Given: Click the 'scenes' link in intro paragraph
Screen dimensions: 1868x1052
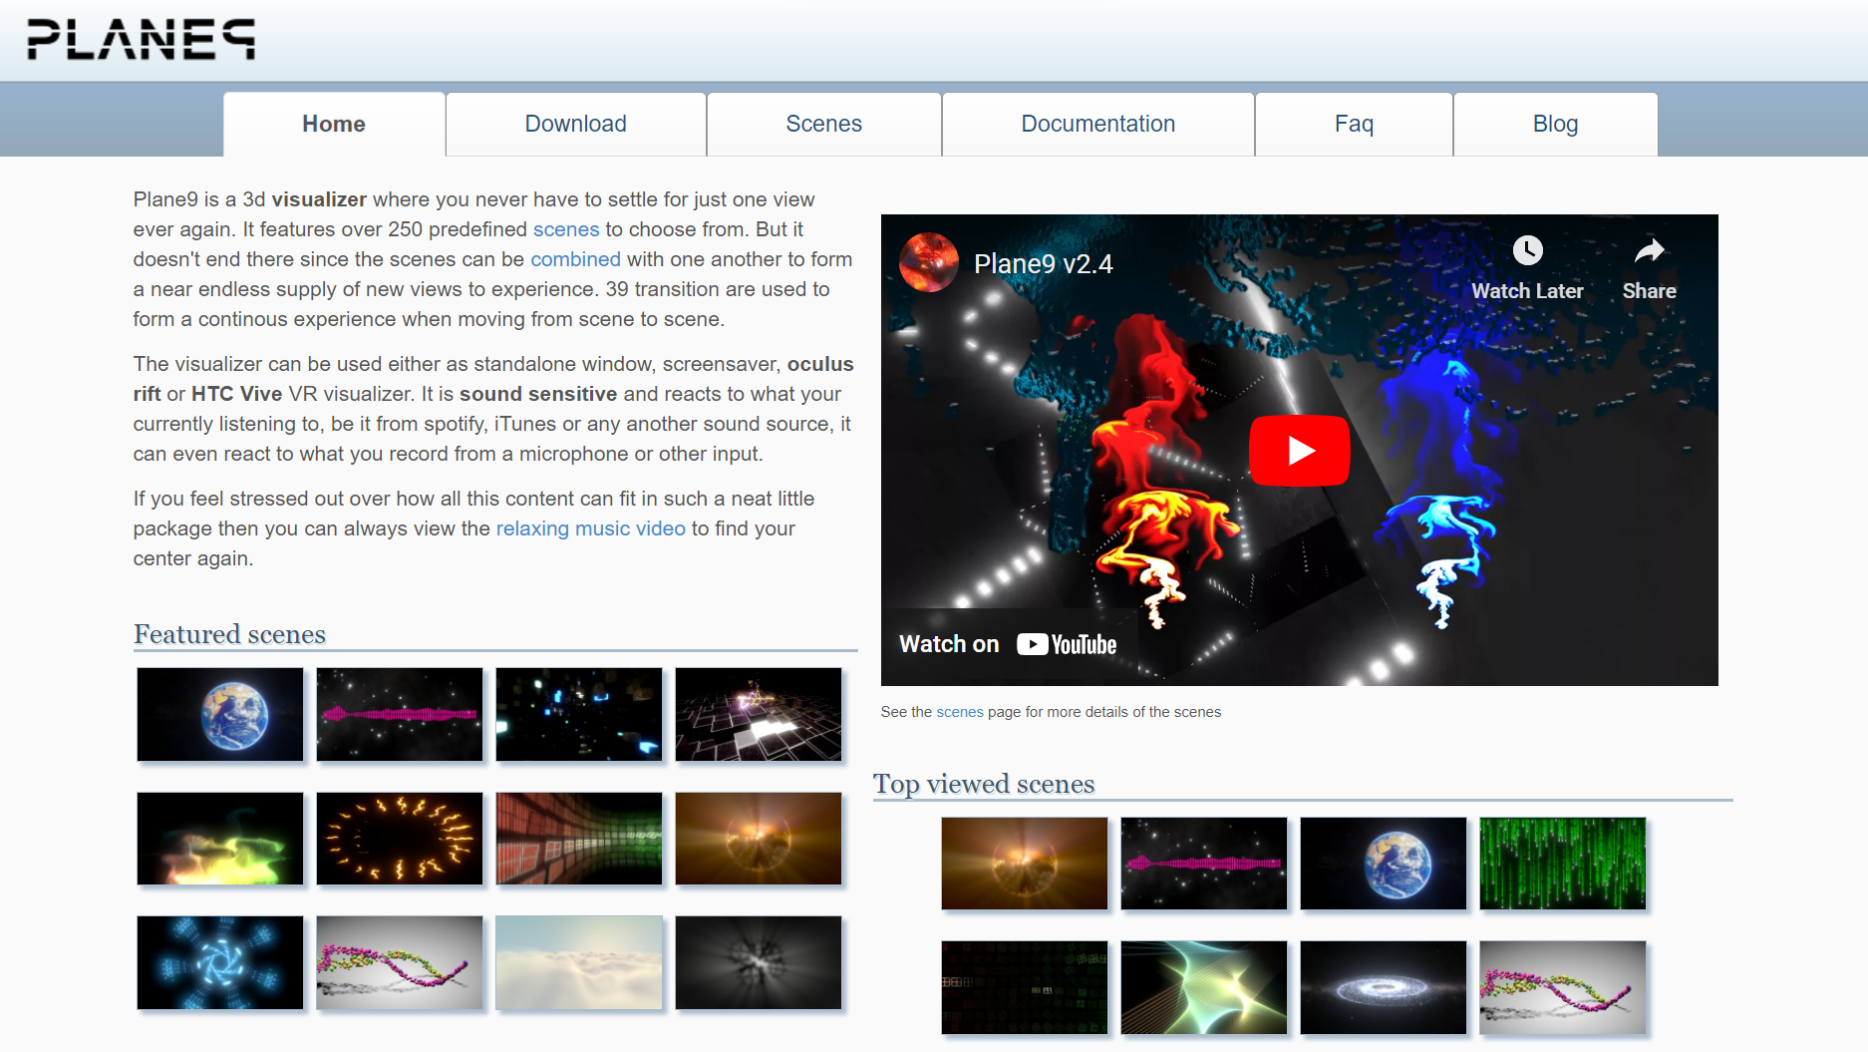Looking at the screenshot, I should coord(566,229).
